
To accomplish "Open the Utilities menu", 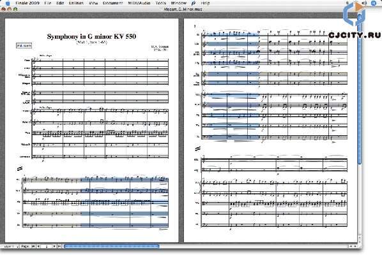I will 76,3.
